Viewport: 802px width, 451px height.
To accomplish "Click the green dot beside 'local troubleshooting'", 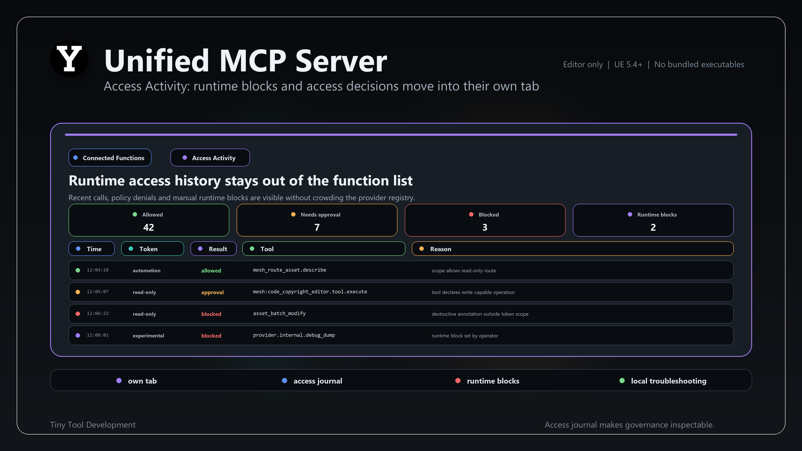I will coord(622,380).
